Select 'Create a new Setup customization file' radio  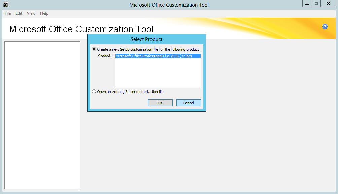tap(94, 49)
